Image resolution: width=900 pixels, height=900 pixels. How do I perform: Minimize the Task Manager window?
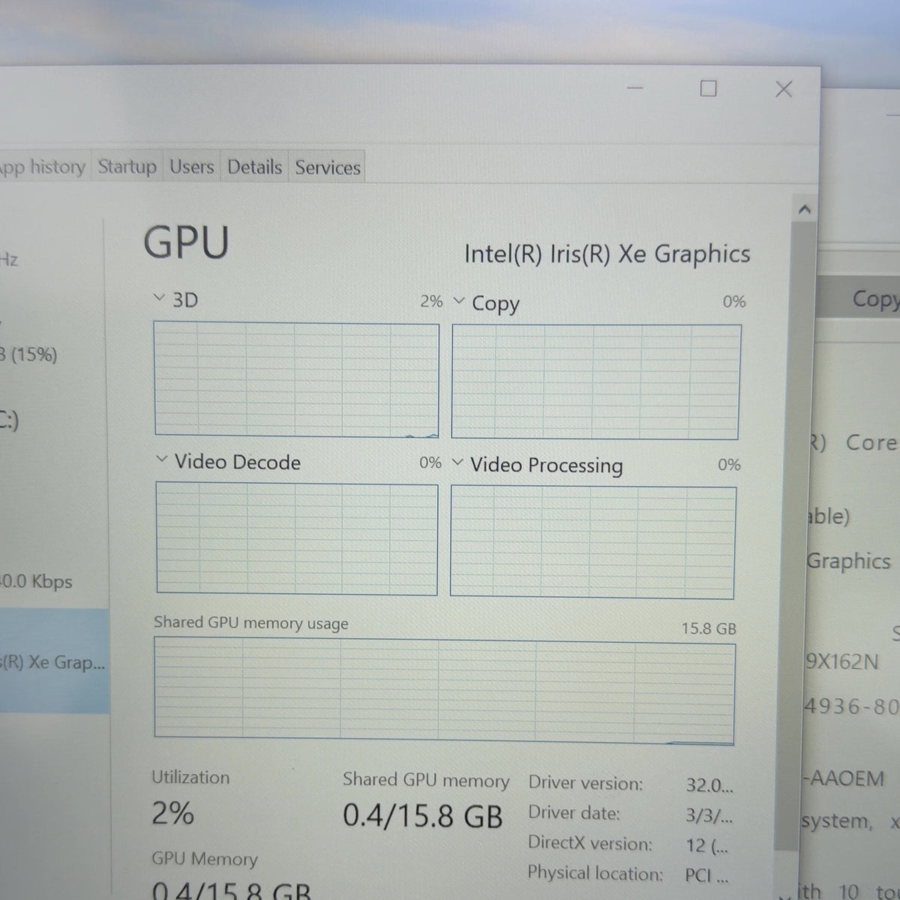635,88
